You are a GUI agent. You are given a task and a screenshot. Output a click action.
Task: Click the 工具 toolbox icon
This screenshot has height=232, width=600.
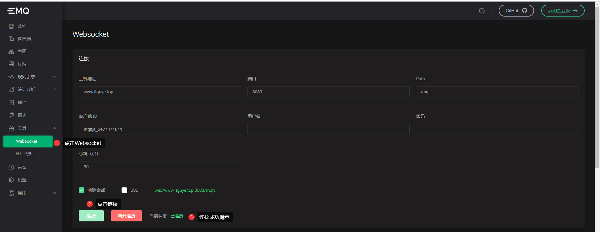pyautogui.click(x=11, y=128)
